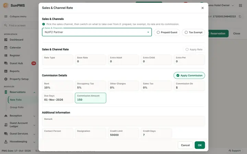Click the Designation field
Image resolution: width=247 pixels, height=154 pixels.
[91, 133]
